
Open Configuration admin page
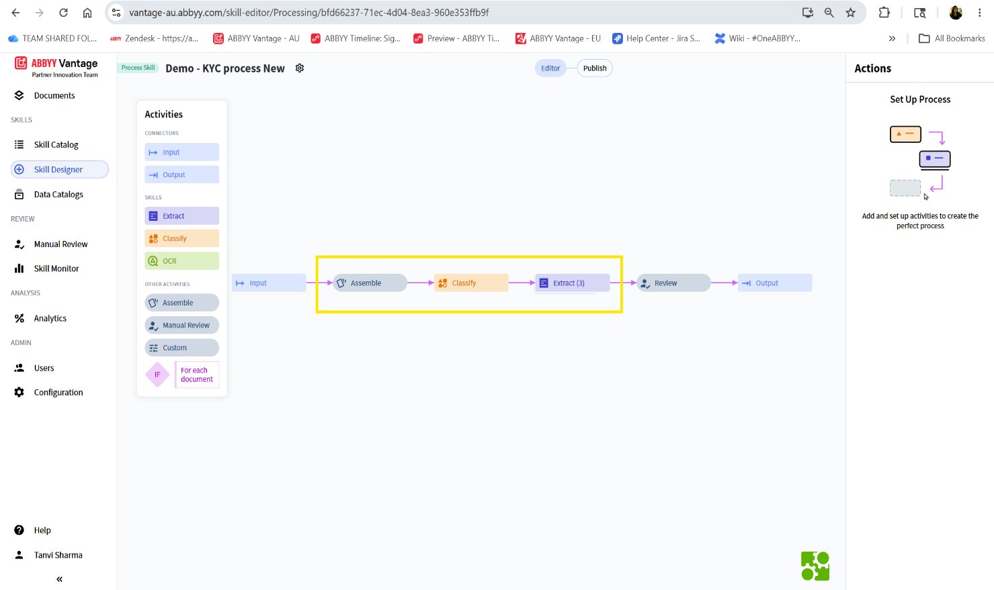coord(58,392)
